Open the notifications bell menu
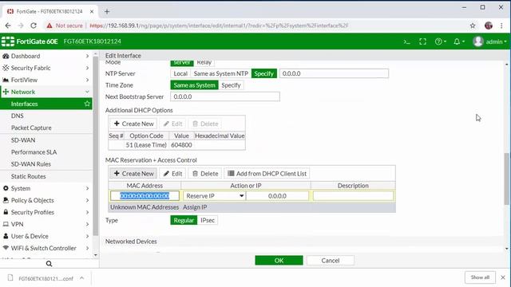Screen dimensions: 511x287 [459, 41]
